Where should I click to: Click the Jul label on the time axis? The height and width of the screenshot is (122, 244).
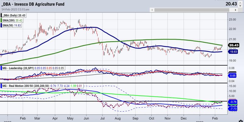[102, 118]
